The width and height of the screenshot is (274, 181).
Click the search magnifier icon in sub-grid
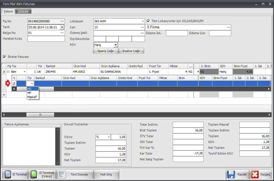[x=14, y=78]
